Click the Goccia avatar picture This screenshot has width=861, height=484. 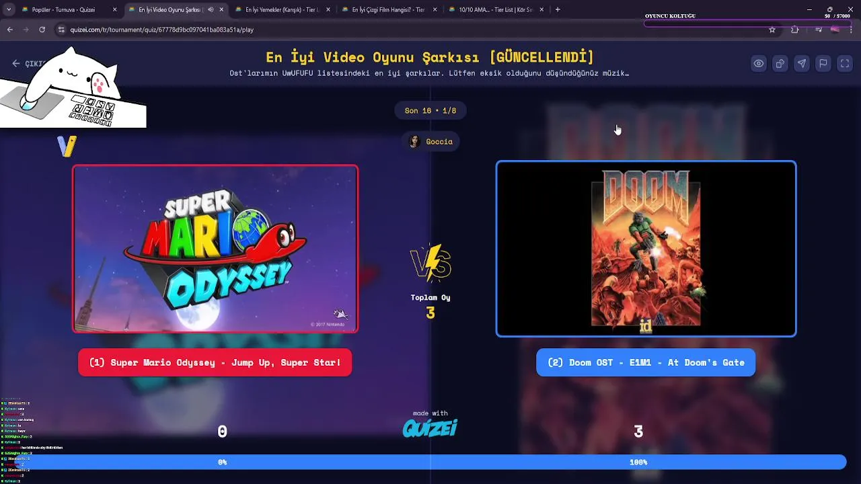[415, 141]
